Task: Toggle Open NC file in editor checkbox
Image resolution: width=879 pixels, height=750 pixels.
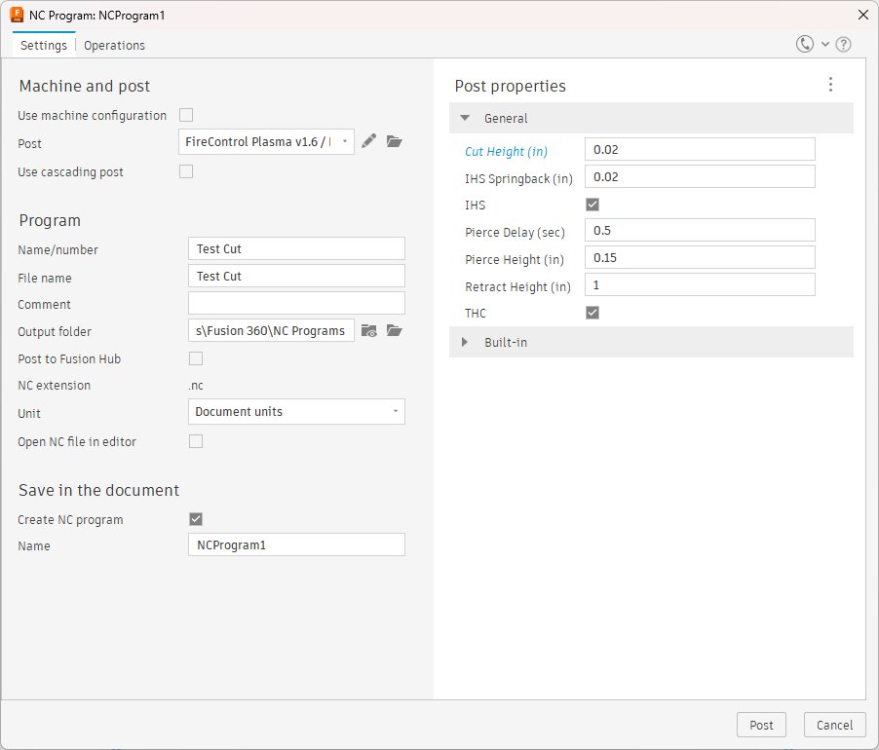Action: point(196,441)
